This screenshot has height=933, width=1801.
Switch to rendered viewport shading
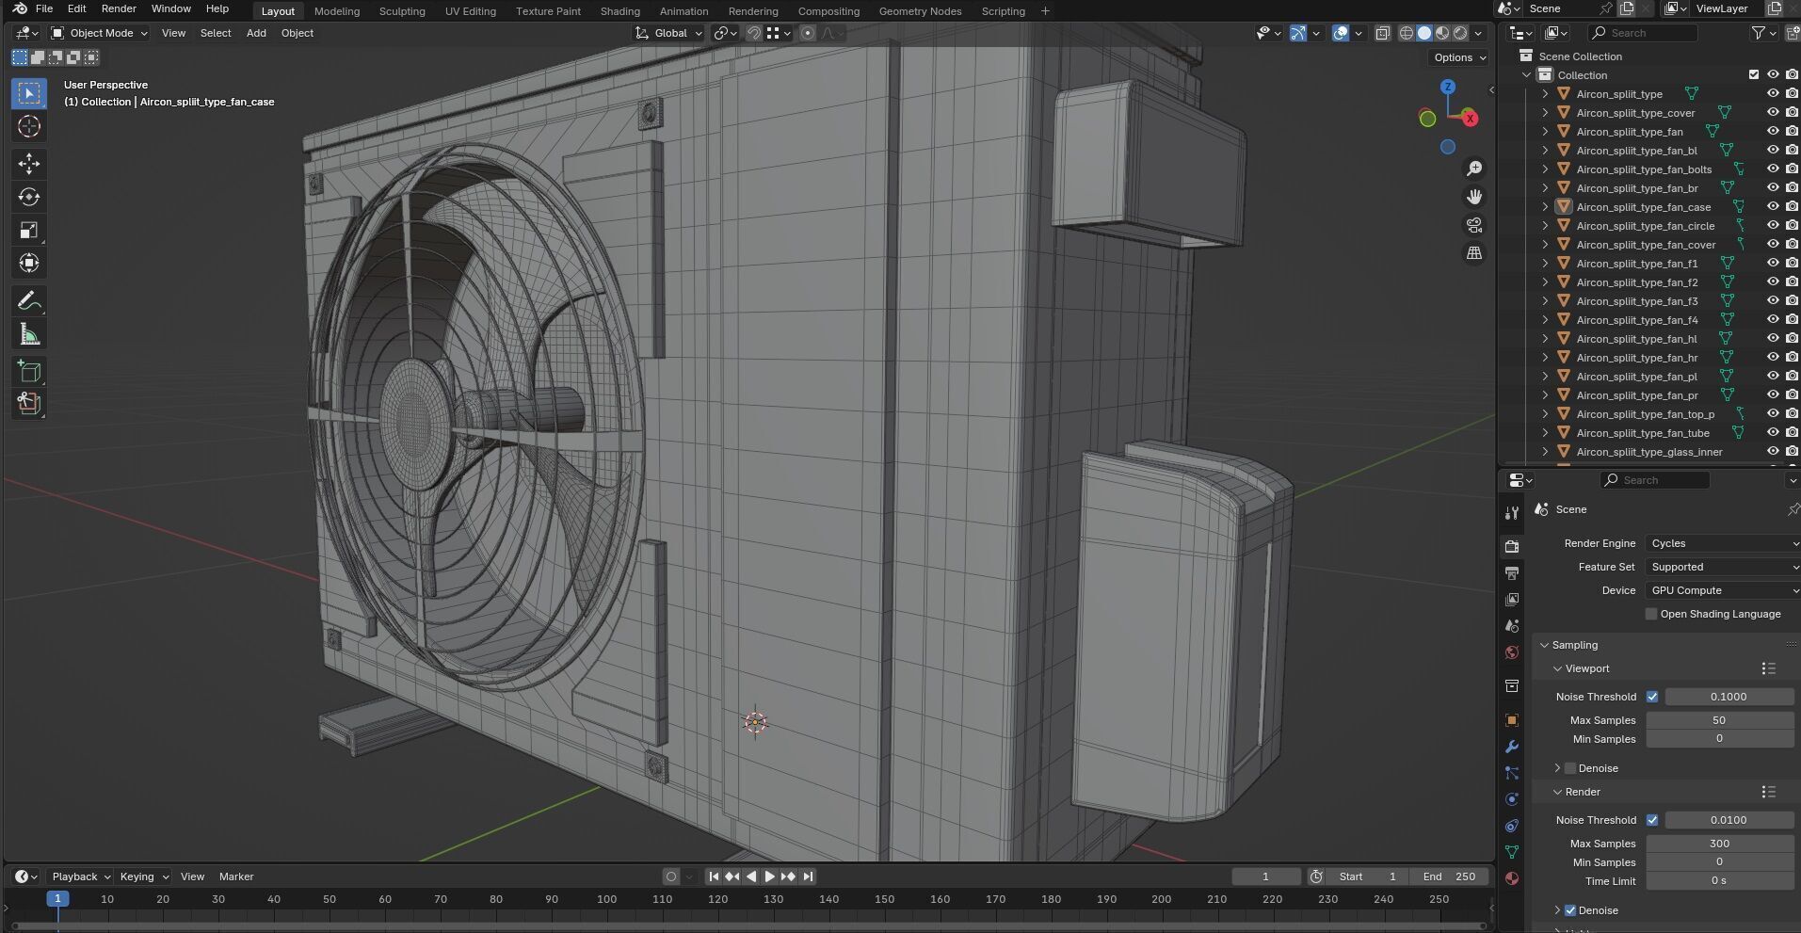tap(1460, 33)
